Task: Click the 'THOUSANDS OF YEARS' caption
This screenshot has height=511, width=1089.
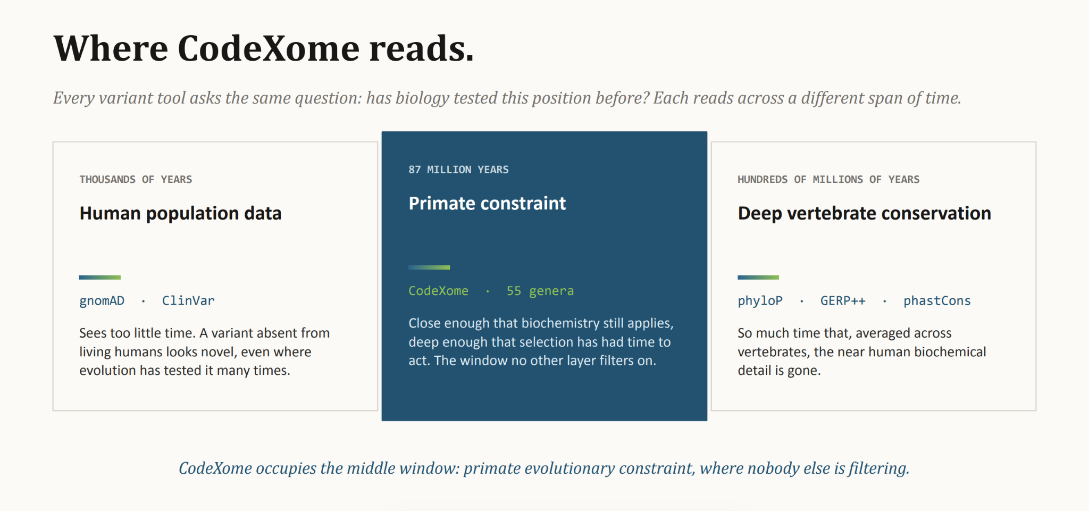Action: 136,180
